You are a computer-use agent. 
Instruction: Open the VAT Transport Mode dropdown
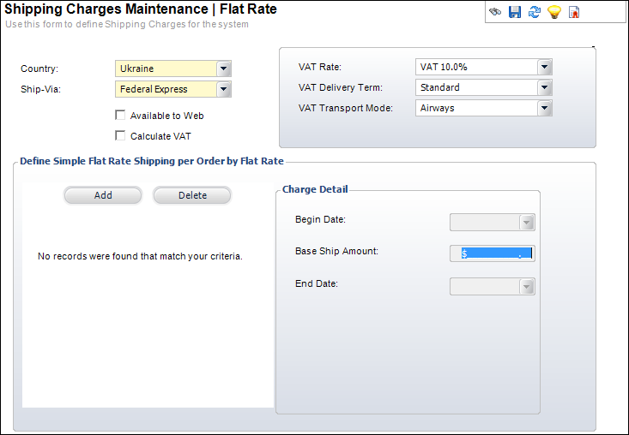[x=544, y=108]
